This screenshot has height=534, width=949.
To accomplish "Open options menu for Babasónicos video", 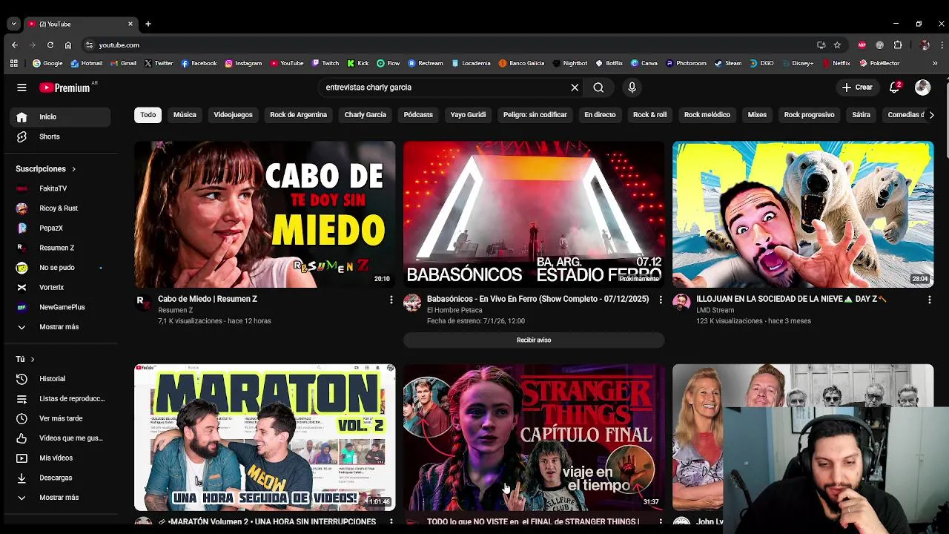I will pos(660,300).
